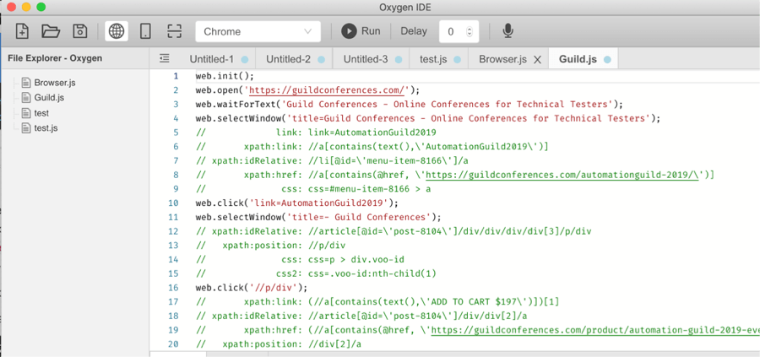Click unsaved dot on Guild.js tab
This screenshot has height=357, width=760.
[607, 60]
